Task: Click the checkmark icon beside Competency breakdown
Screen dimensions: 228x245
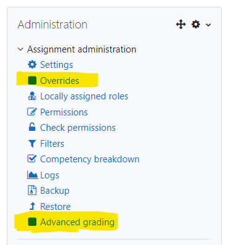Action: pos(32,159)
